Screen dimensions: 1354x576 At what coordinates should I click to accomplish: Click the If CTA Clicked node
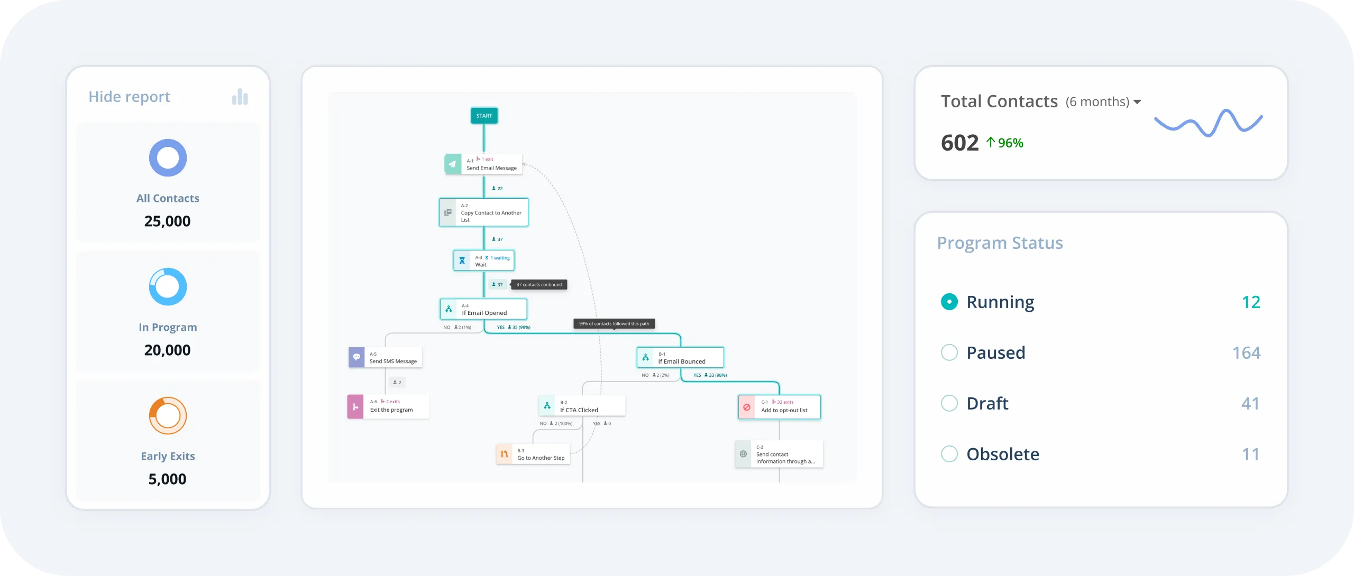click(582, 406)
